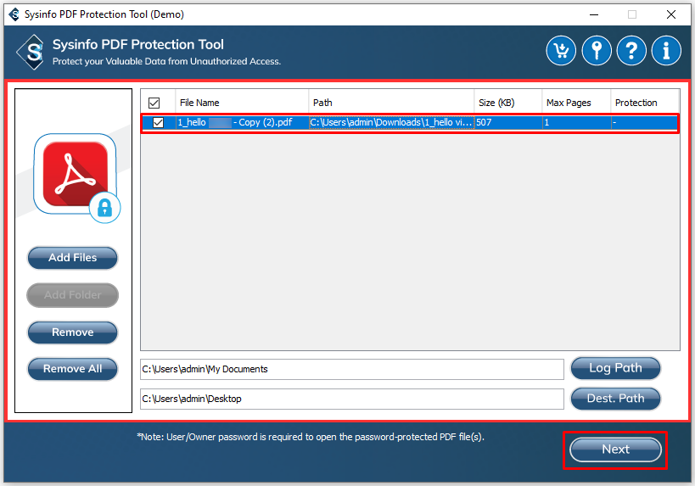This screenshot has width=695, height=486.
Task: Uncheck the 1_hello Copy (2).pdf checkbox
Action: (x=158, y=123)
